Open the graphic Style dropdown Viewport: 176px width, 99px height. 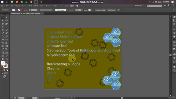point(92,10)
